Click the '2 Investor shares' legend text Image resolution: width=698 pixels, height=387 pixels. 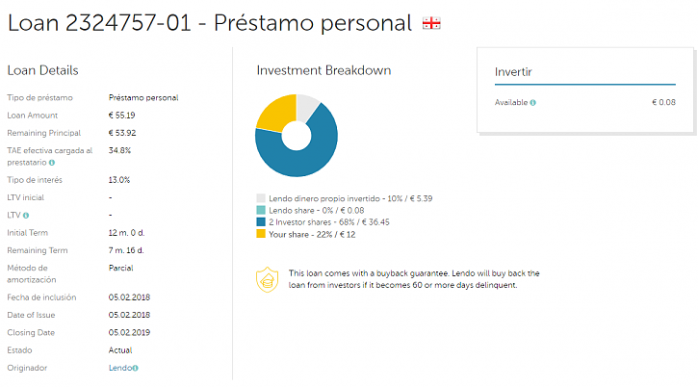[300, 222]
